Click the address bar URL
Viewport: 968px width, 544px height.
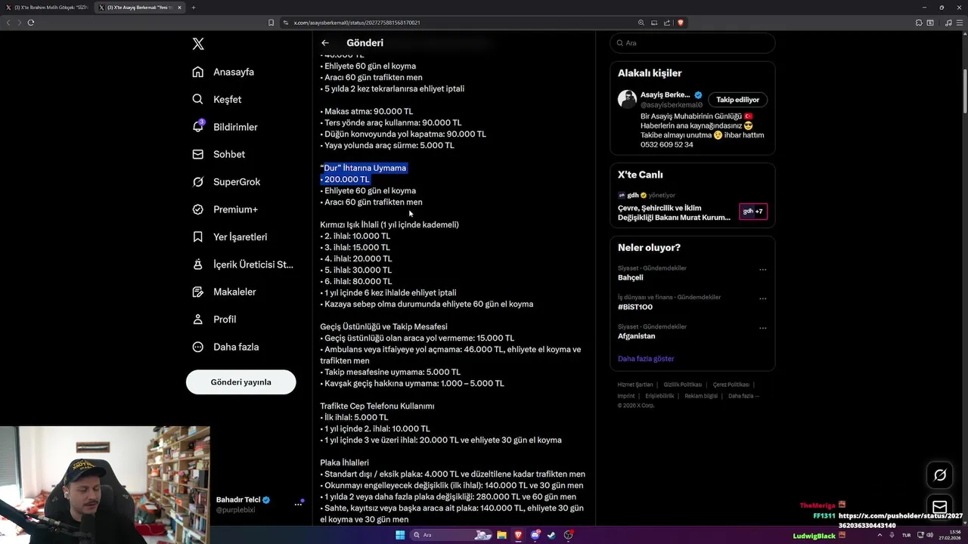357,23
